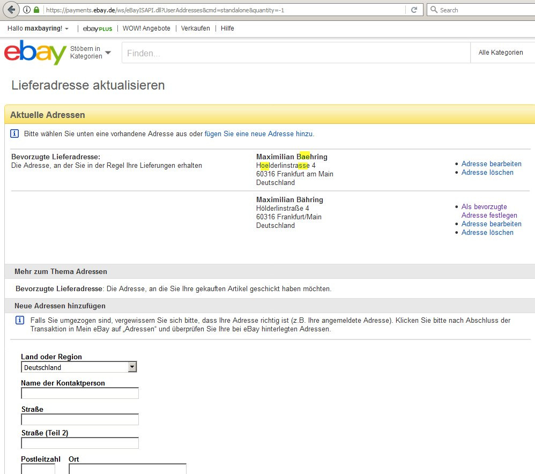Click the green padlock security icon
This screenshot has width=535, height=474.
click(x=36, y=10)
